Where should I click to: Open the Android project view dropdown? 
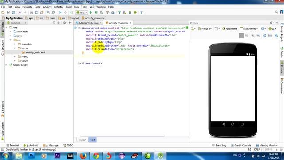point(17,23)
